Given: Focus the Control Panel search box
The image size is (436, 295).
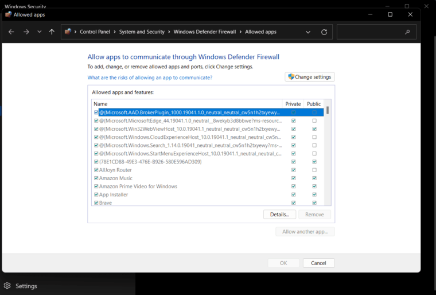Looking at the screenshot, I should (x=376, y=32).
